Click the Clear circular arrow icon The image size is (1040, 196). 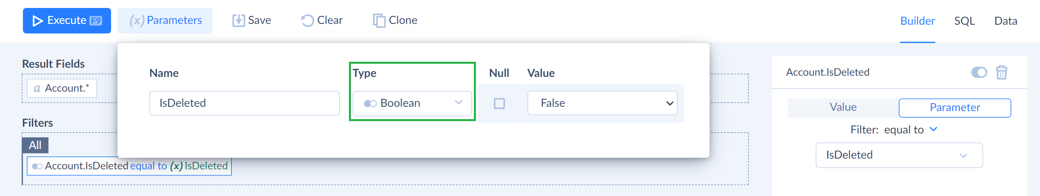click(x=307, y=21)
